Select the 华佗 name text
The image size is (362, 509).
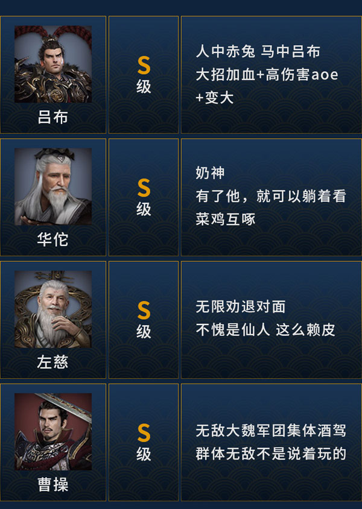53,239
